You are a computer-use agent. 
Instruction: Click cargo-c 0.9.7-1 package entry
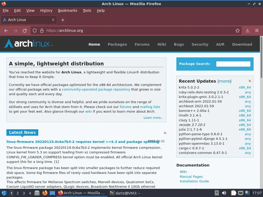(x=191, y=148)
